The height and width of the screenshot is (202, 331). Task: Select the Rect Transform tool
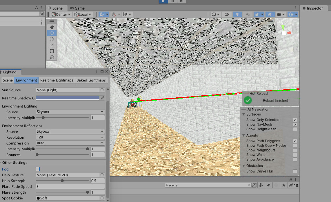coord(52,51)
